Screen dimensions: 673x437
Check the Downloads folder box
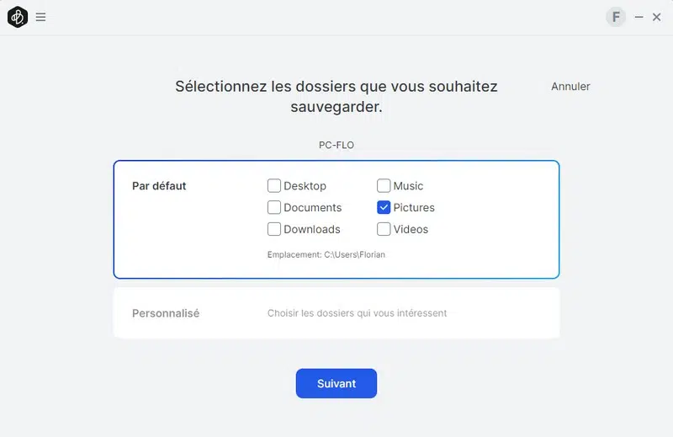coord(274,229)
